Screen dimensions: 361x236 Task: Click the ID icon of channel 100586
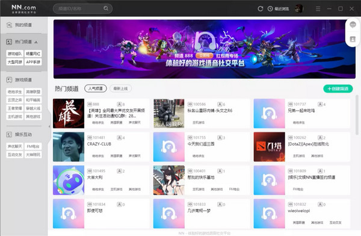pos(190,104)
